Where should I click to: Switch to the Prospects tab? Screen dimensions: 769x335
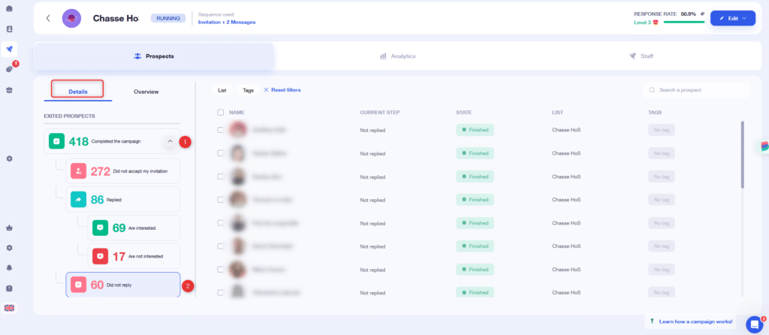click(x=153, y=56)
